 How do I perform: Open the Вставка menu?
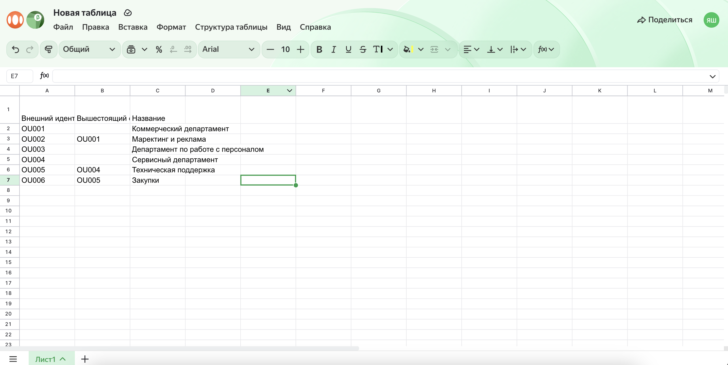pyautogui.click(x=132, y=27)
